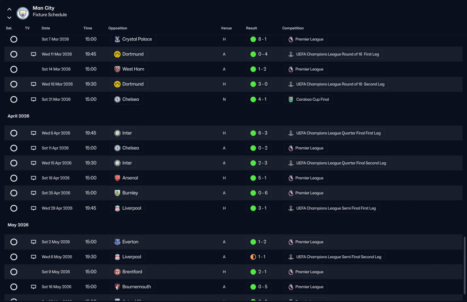
Task: Click the Sel. column header
Action: (9, 28)
